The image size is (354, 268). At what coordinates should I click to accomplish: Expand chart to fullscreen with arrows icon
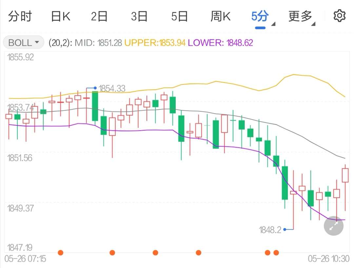coord(333,226)
